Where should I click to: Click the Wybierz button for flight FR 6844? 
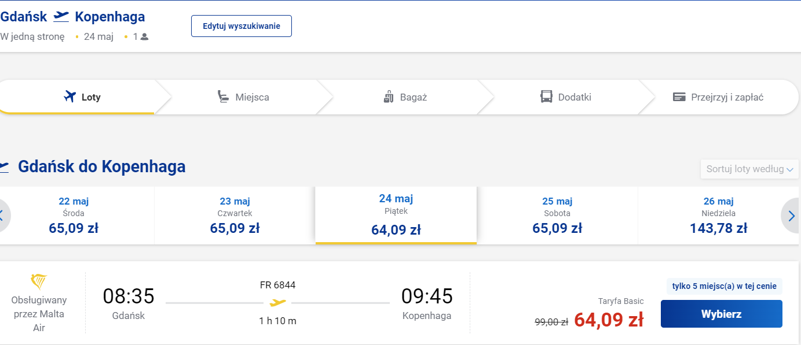tap(722, 314)
